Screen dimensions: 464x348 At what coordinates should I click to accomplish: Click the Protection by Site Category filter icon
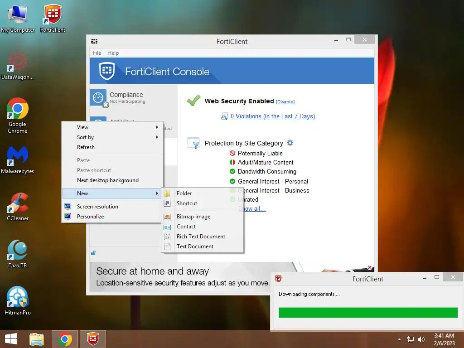[193, 143]
